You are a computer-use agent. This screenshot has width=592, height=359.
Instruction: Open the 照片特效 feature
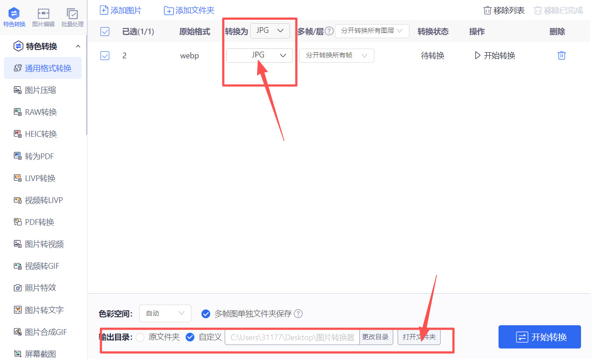coord(39,288)
